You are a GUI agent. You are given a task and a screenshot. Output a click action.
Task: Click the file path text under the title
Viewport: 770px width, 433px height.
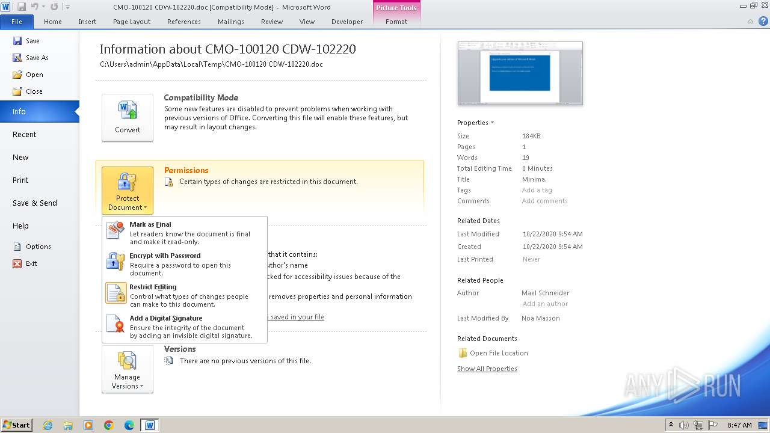[x=211, y=64]
